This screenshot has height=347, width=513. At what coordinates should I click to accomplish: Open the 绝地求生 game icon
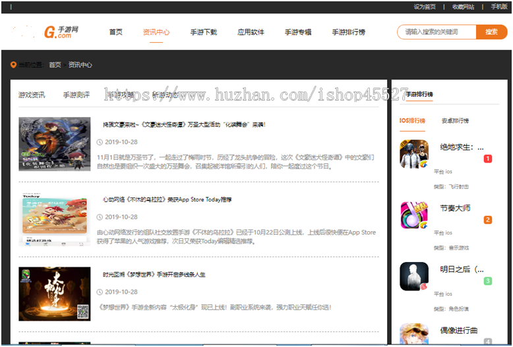point(414,154)
